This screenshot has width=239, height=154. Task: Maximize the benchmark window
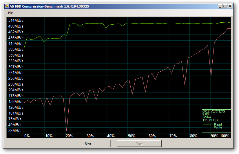pos(225,6)
